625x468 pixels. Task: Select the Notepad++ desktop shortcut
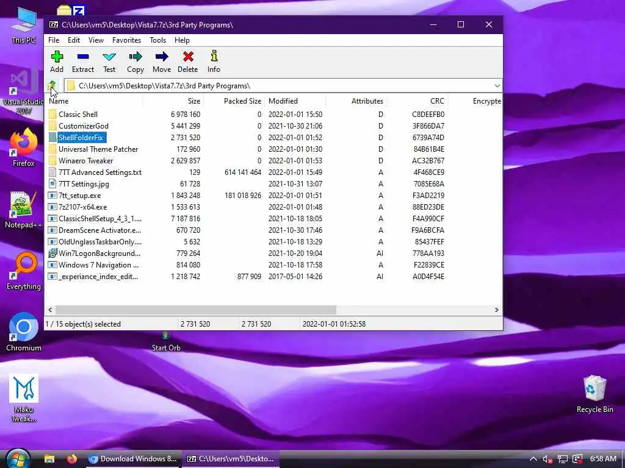tap(24, 210)
